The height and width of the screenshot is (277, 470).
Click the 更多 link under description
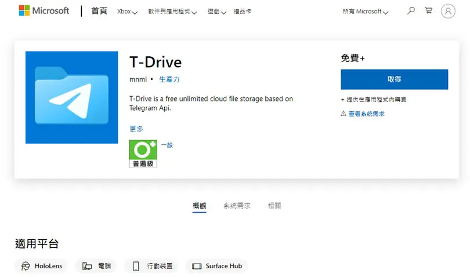136,129
